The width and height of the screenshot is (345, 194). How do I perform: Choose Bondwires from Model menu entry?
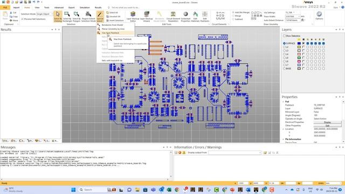(x=115, y=25)
